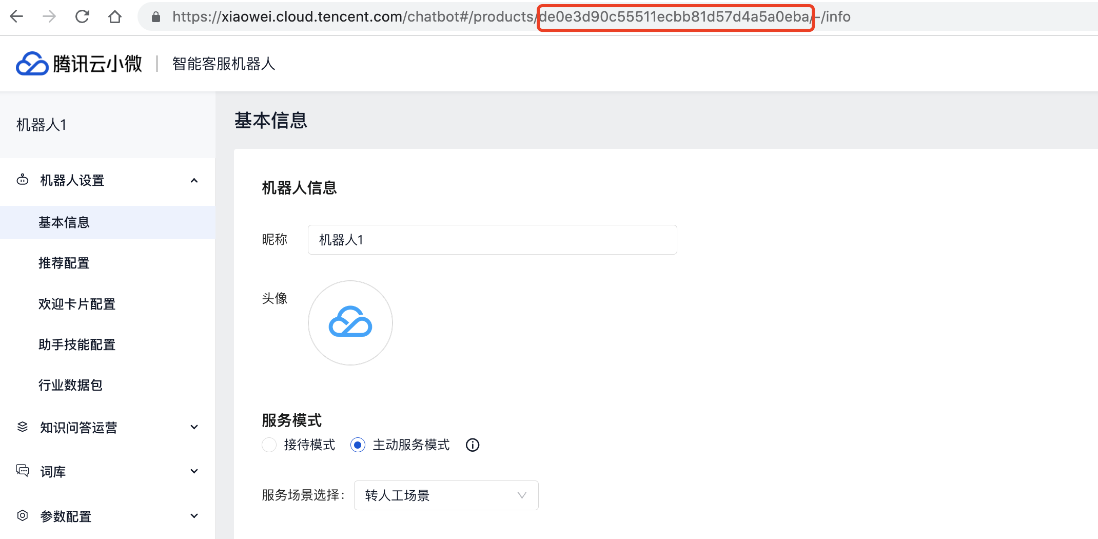Screen dimensions: 1098x539
Task: Expand the 词库 menu section
Action: pyautogui.click(x=194, y=471)
